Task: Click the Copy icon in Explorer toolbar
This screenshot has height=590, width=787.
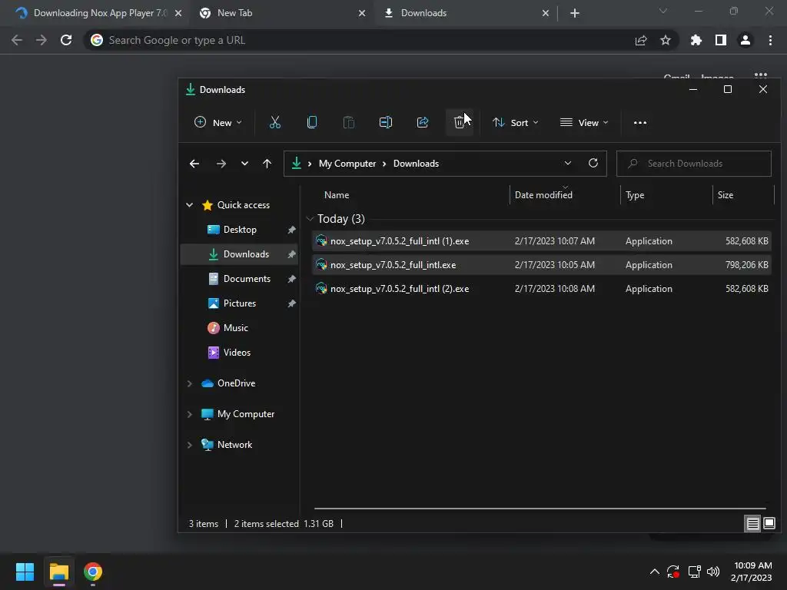Action: click(312, 122)
